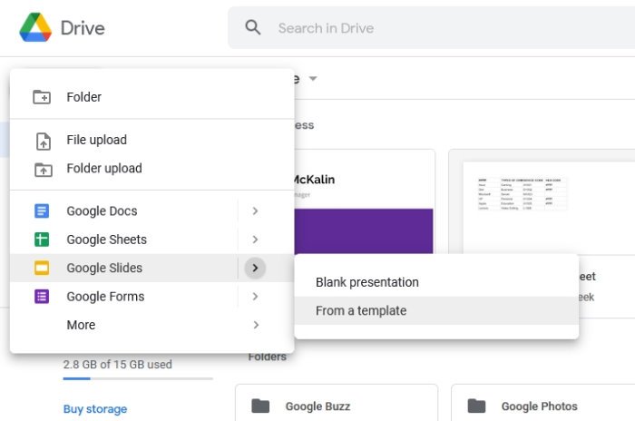Select From a template option
This screenshot has height=421, width=635.
[x=361, y=310]
